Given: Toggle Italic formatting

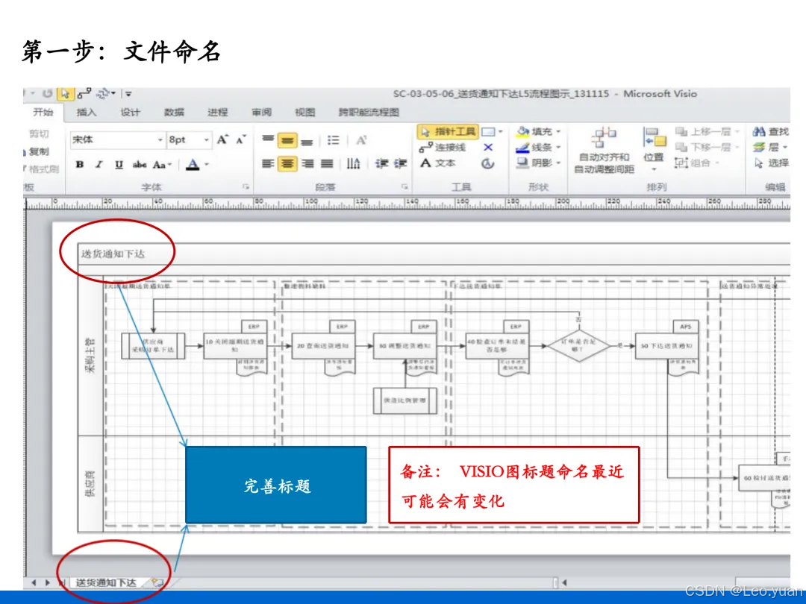Looking at the screenshot, I should pos(99,165).
